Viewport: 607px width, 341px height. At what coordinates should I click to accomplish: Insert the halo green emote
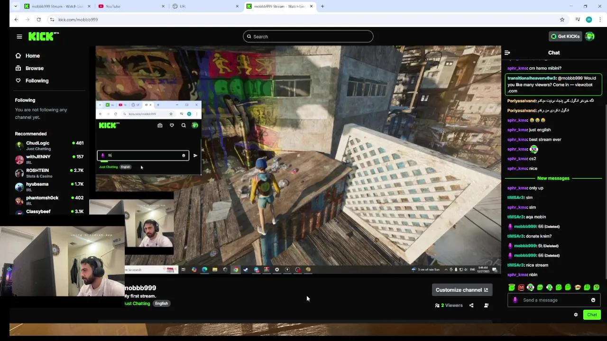pos(512,287)
